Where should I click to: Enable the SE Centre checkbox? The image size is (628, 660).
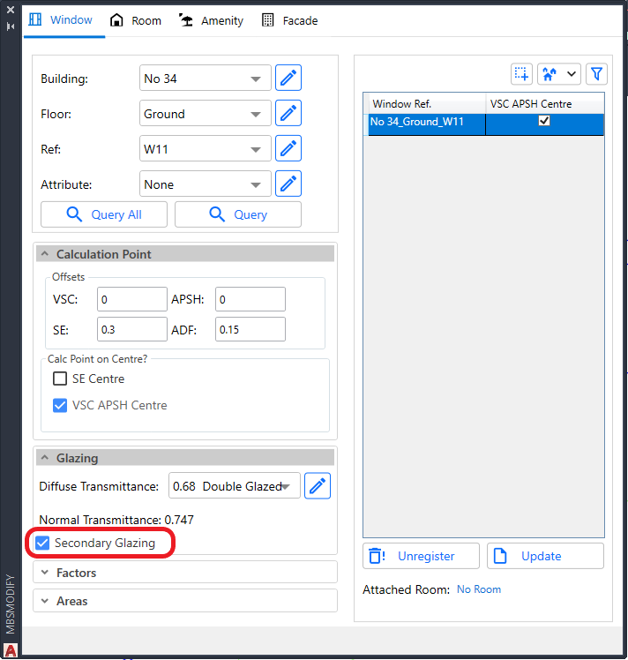coord(60,379)
